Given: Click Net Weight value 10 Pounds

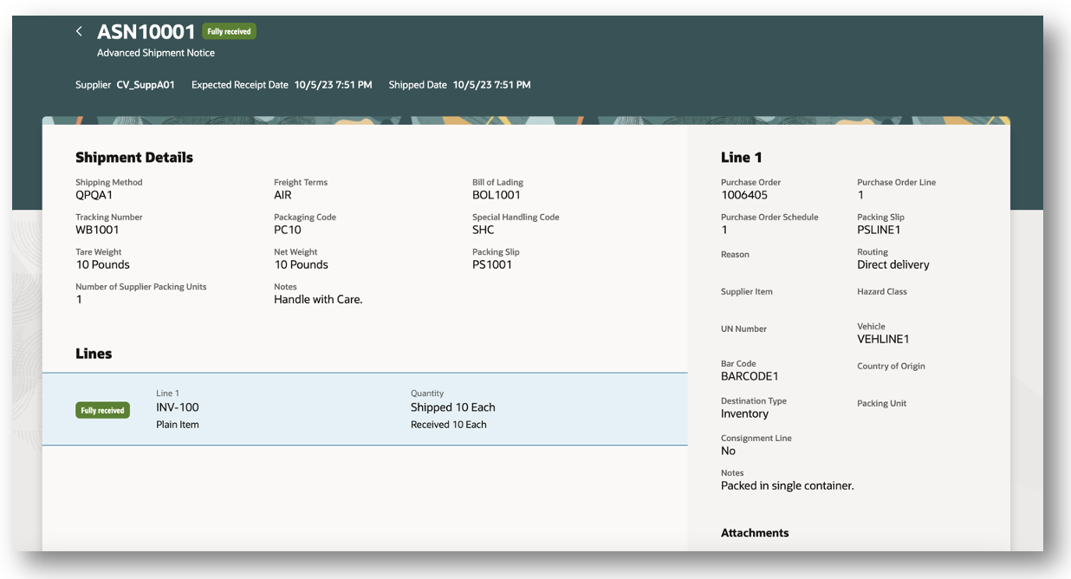Looking at the screenshot, I should (x=302, y=264).
